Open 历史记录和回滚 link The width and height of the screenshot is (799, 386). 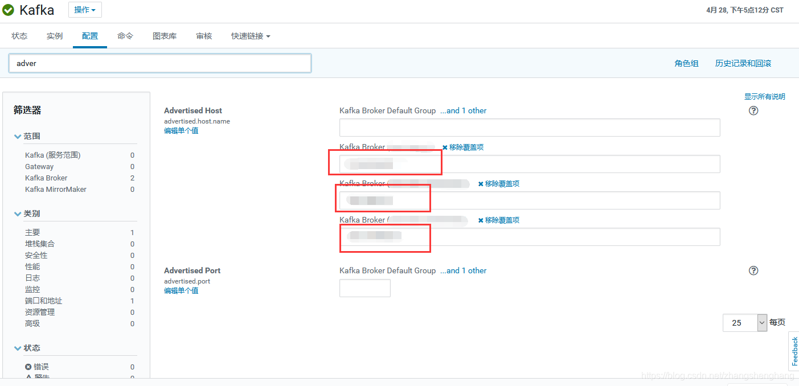click(743, 63)
